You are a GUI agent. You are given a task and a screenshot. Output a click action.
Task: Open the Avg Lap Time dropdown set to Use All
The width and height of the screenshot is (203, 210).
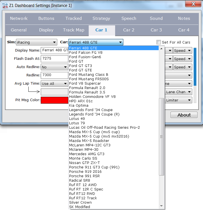tap(55, 84)
